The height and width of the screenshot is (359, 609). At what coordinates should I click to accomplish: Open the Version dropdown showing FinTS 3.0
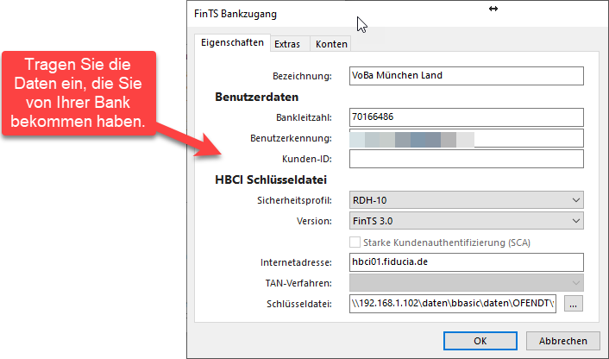point(466,221)
